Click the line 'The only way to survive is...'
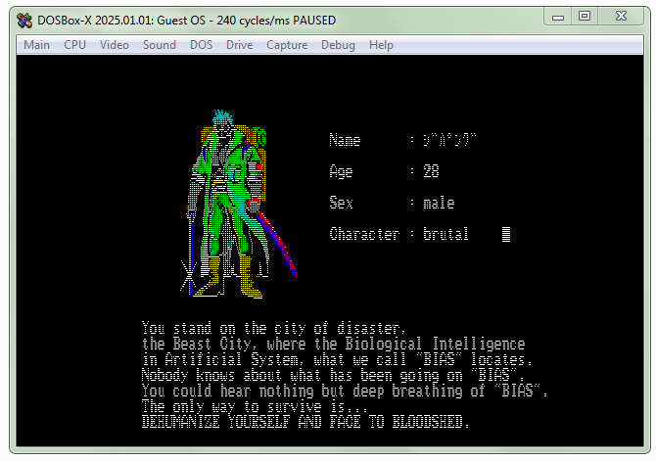This screenshot has width=656, height=461. pos(255,406)
